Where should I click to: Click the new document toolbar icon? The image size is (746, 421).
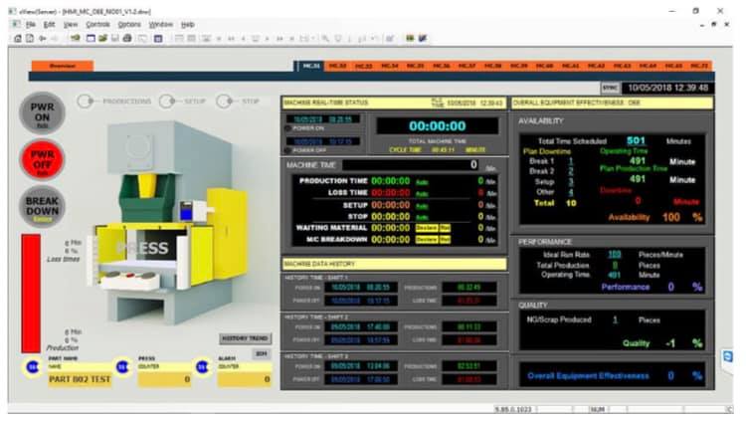point(30,38)
